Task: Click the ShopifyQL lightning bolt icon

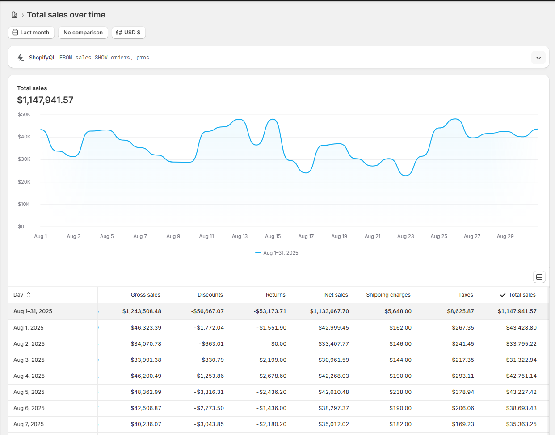Action: pyautogui.click(x=21, y=58)
